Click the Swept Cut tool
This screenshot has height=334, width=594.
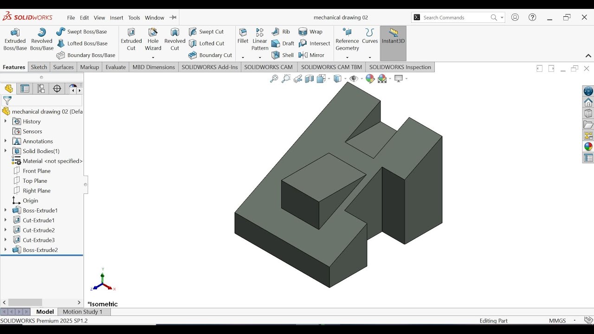point(207,32)
